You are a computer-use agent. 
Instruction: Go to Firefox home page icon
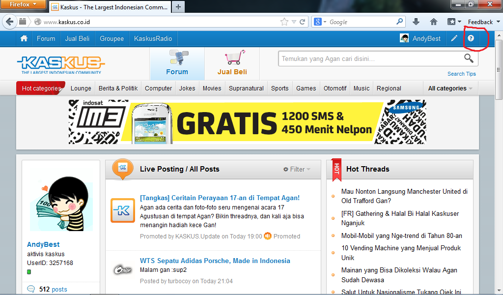click(434, 22)
